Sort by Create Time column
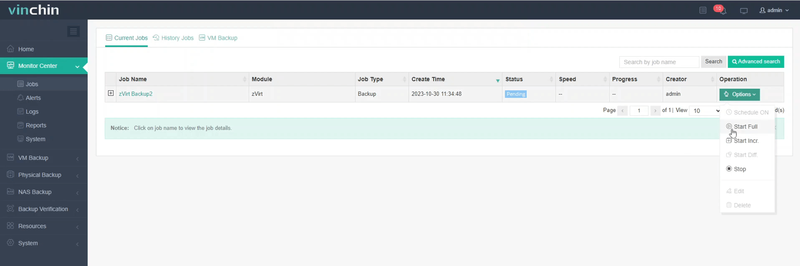This screenshot has width=800, height=266. [455, 79]
